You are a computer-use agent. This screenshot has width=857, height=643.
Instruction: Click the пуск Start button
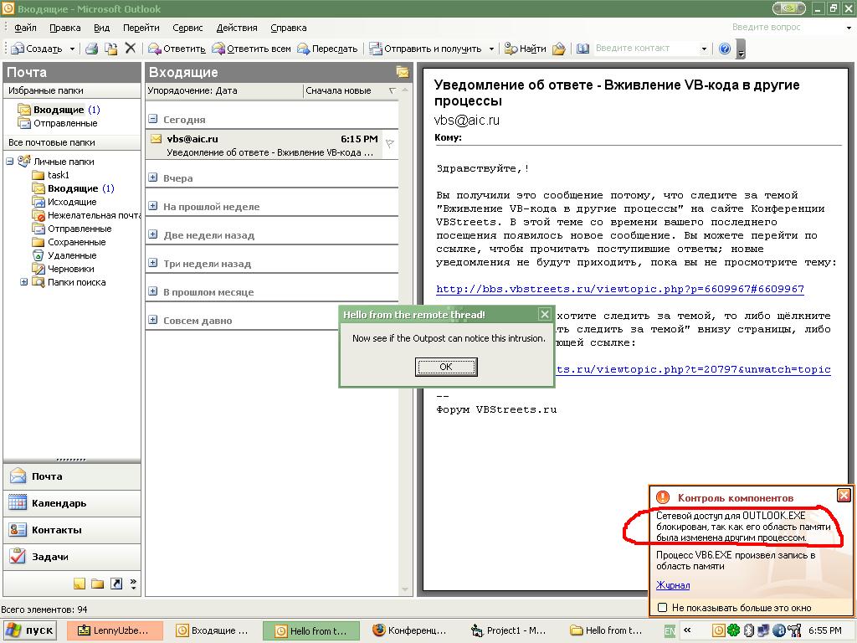coord(30,630)
